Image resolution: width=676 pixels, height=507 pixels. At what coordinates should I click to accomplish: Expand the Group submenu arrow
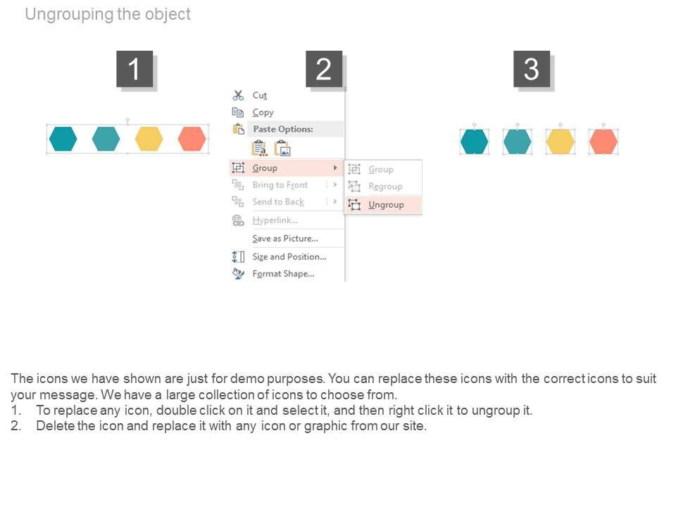coord(335,168)
